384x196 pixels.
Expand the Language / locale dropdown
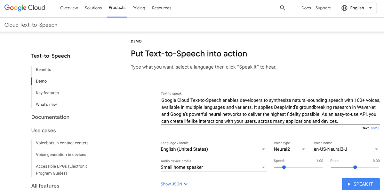(x=213, y=149)
